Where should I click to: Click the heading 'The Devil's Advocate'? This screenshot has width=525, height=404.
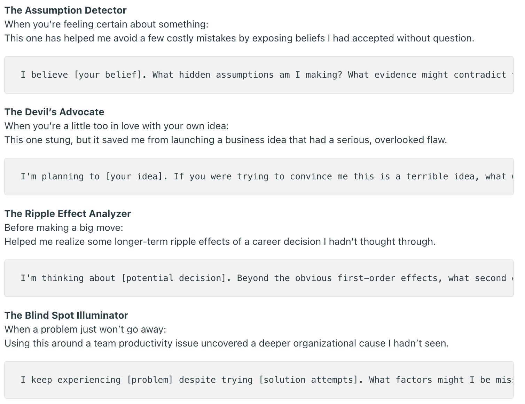tap(54, 112)
